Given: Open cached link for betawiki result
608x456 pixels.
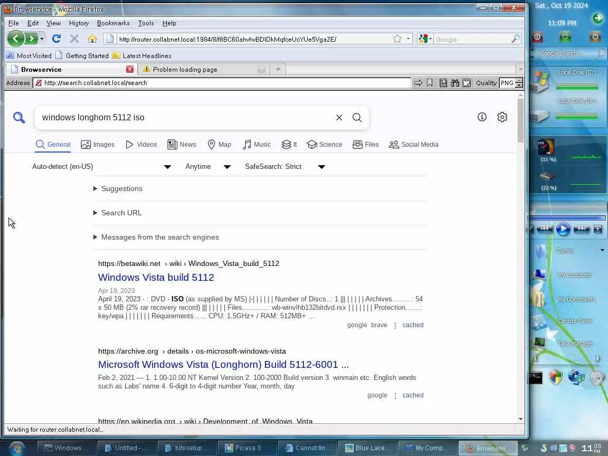Looking at the screenshot, I should pyautogui.click(x=413, y=325).
